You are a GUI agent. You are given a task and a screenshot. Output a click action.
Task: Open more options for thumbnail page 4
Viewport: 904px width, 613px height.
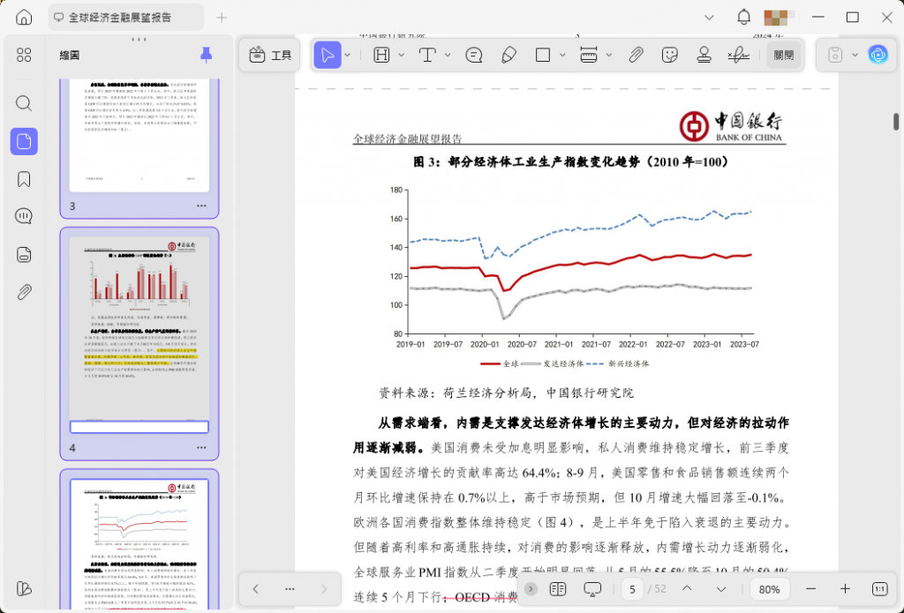tap(201, 448)
